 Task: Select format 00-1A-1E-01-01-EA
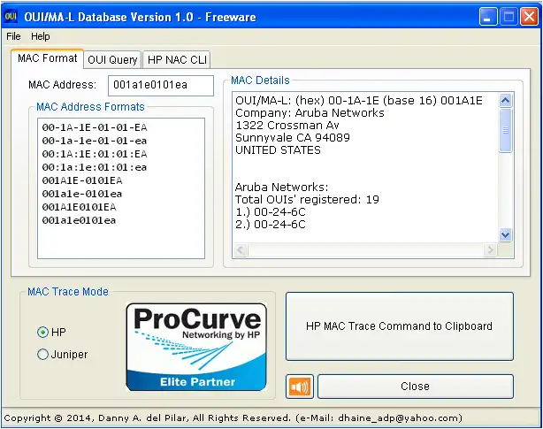tap(95, 127)
